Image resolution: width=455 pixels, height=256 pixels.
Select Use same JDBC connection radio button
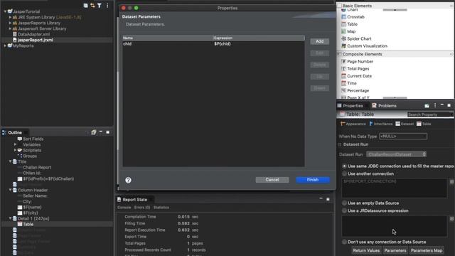click(344, 166)
